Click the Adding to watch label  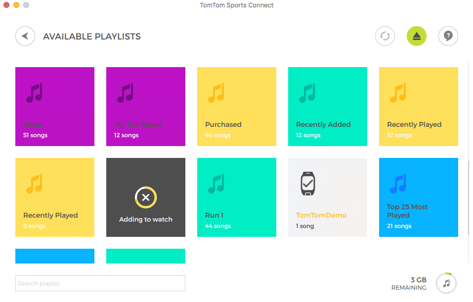pos(146,220)
